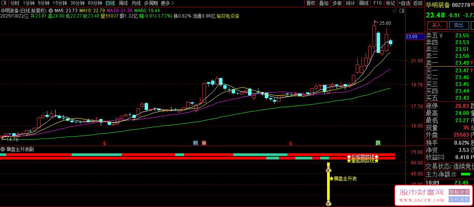Viewport: 474px width, 207px height.
Task: Click the 涨停 value 26.83
Action: tap(462, 106)
